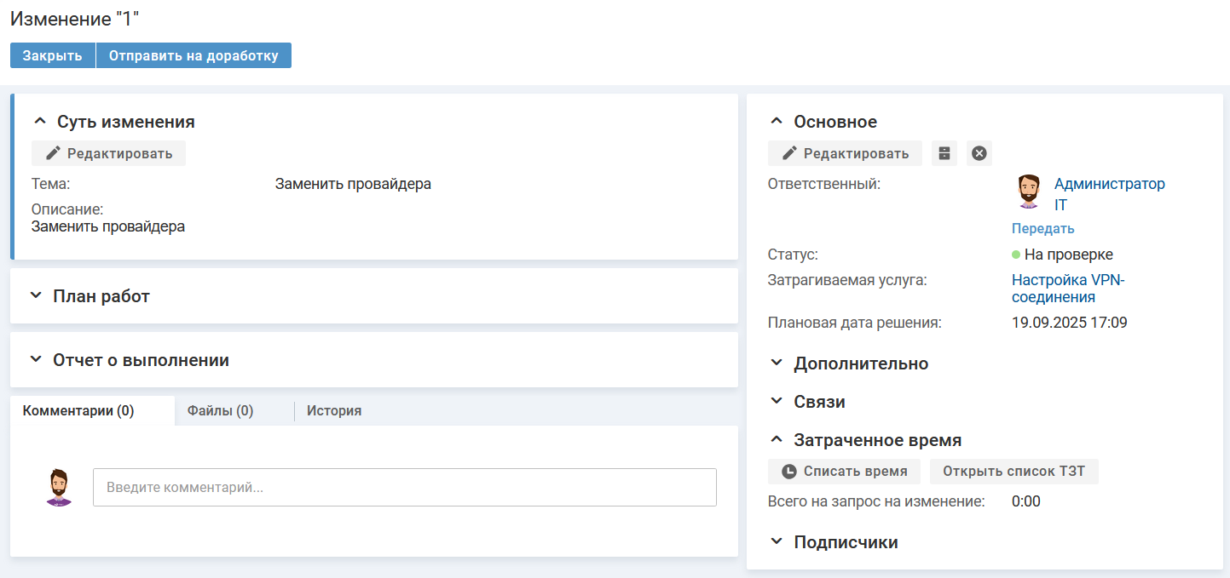Expand the Отчет о выполнении section
Screen dimensions: 1230x578
36,360
